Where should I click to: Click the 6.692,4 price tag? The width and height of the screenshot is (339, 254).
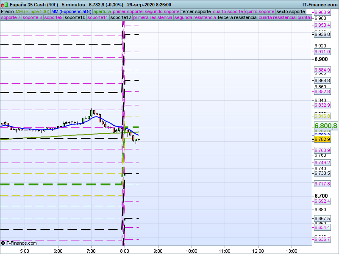click(322, 202)
